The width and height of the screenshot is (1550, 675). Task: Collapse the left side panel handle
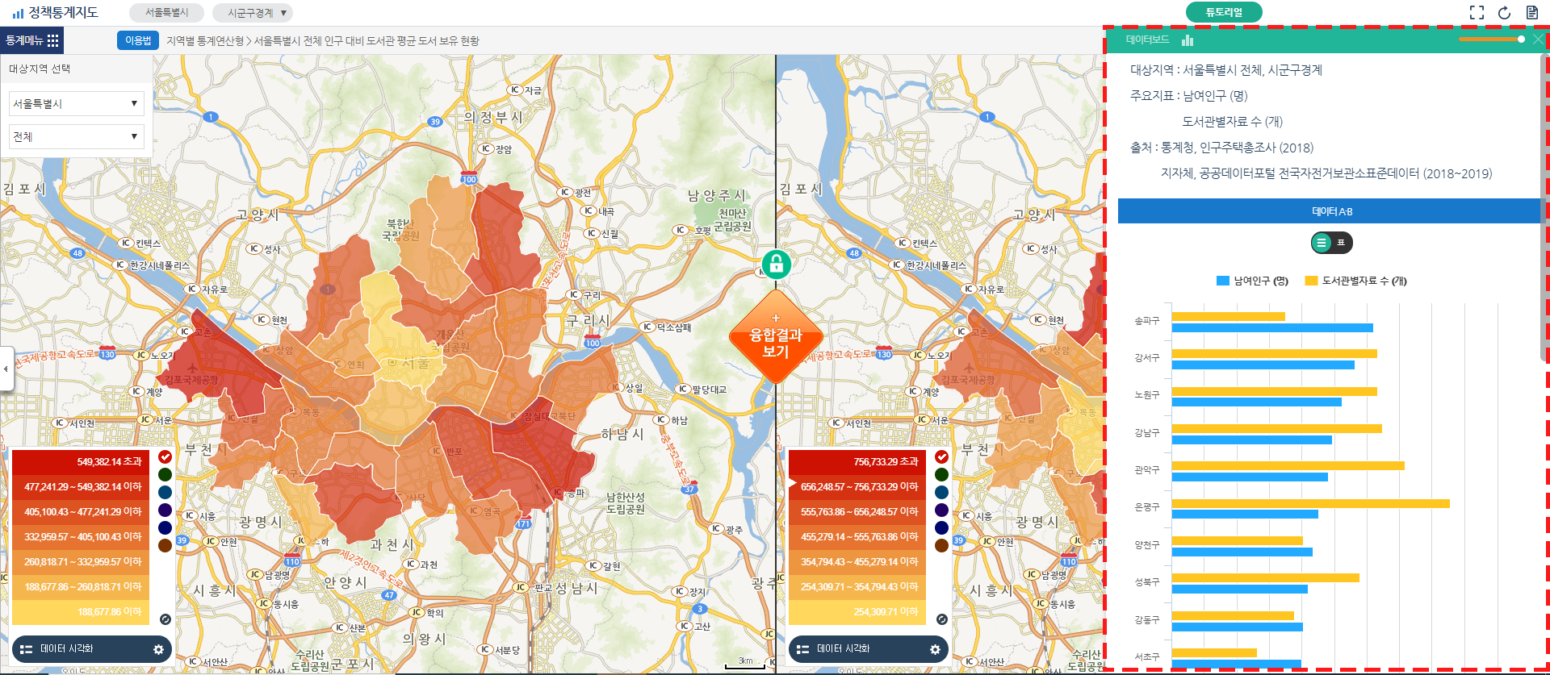pos(6,369)
